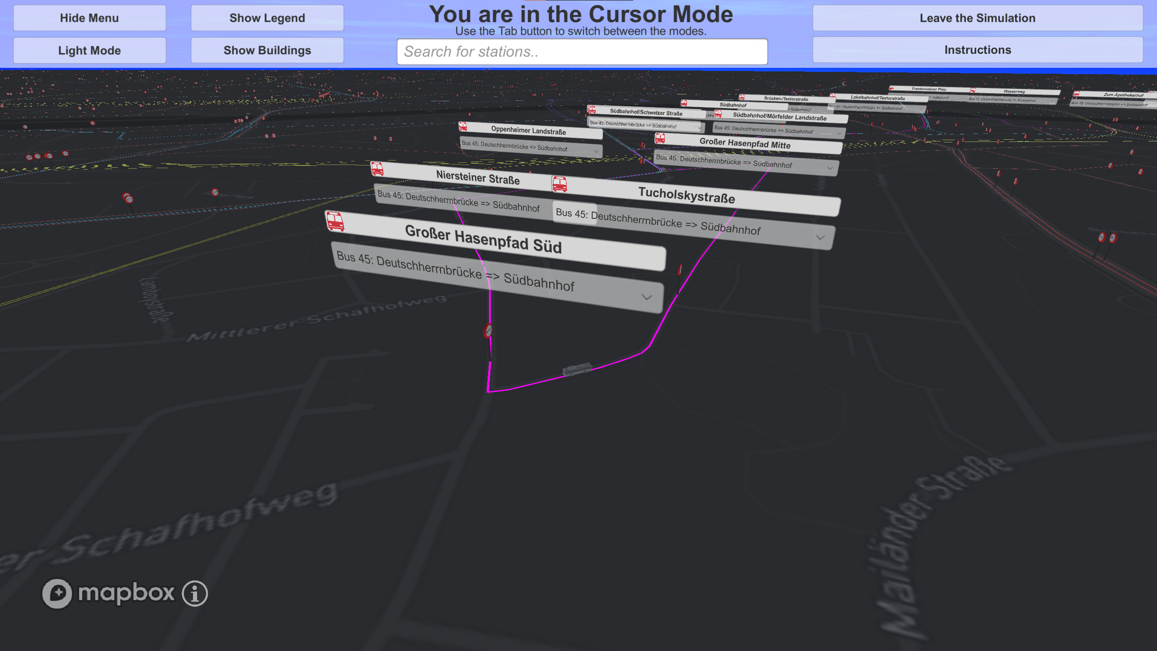Click the bus icon next to Tucholskystraße
This screenshot has width=1157, height=651.
[560, 184]
